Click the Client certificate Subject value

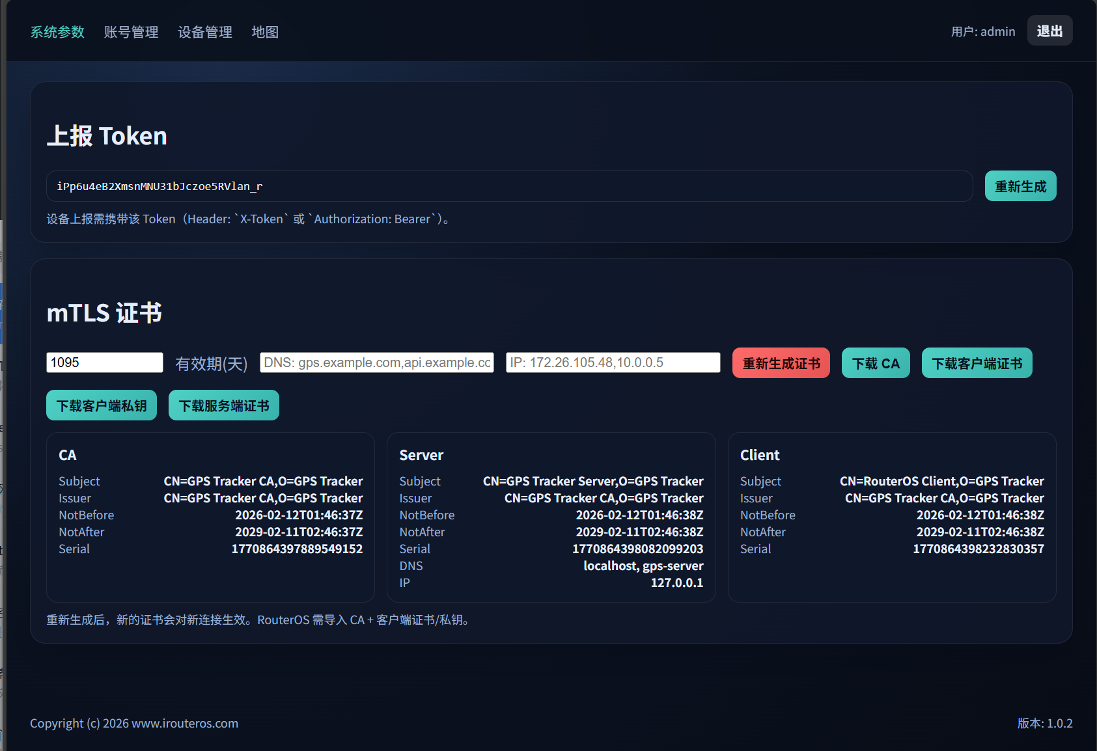point(941,481)
